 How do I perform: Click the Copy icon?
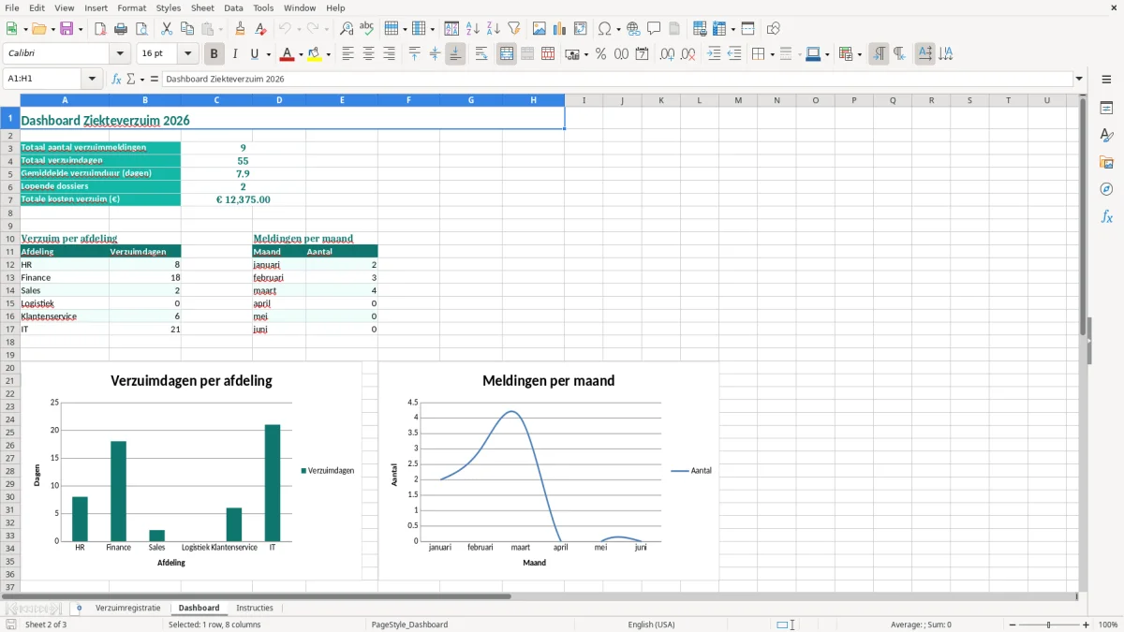tap(187, 29)
